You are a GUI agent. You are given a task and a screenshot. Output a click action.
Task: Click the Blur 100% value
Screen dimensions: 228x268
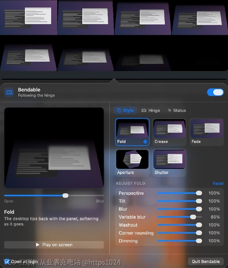pyautogui.click(x=214, y=209)
